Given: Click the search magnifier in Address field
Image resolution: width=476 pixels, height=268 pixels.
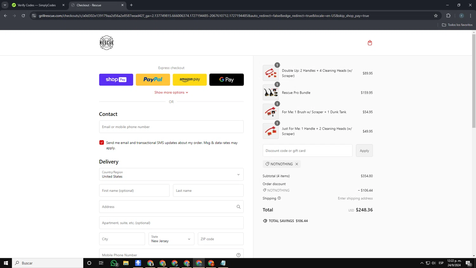Looking at the screenshot, I should [x=239, y=207].
